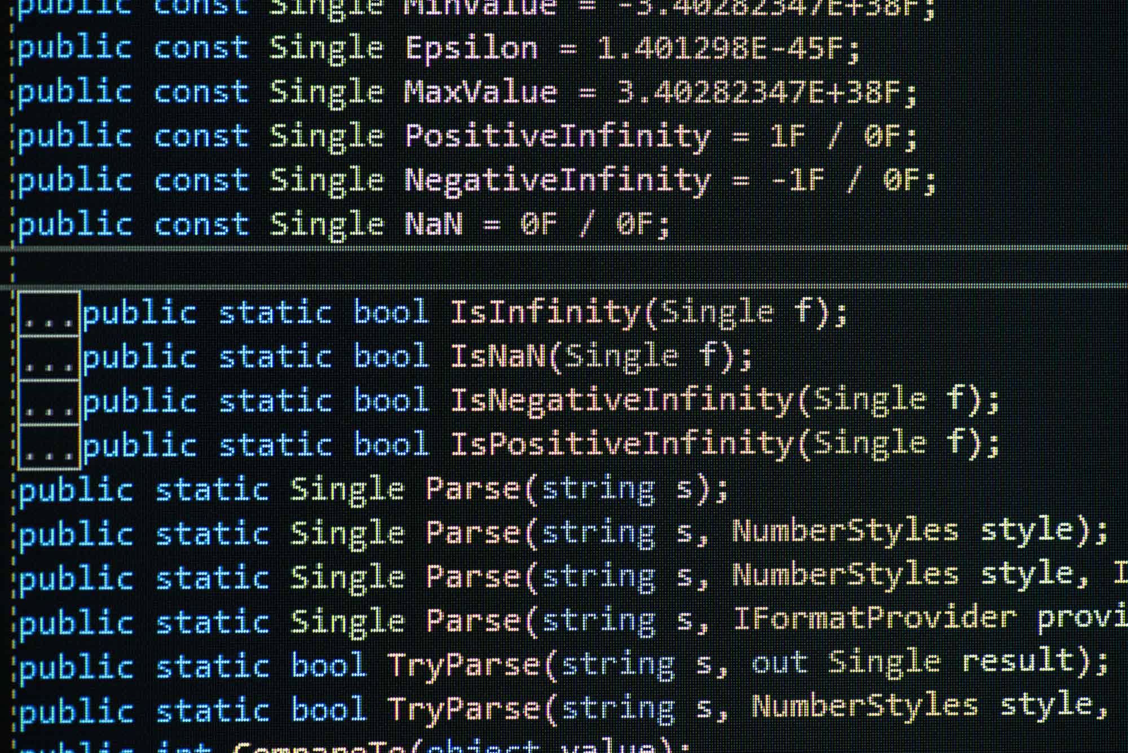Click the const keyword on the NaN line

(x=201, y=226)
